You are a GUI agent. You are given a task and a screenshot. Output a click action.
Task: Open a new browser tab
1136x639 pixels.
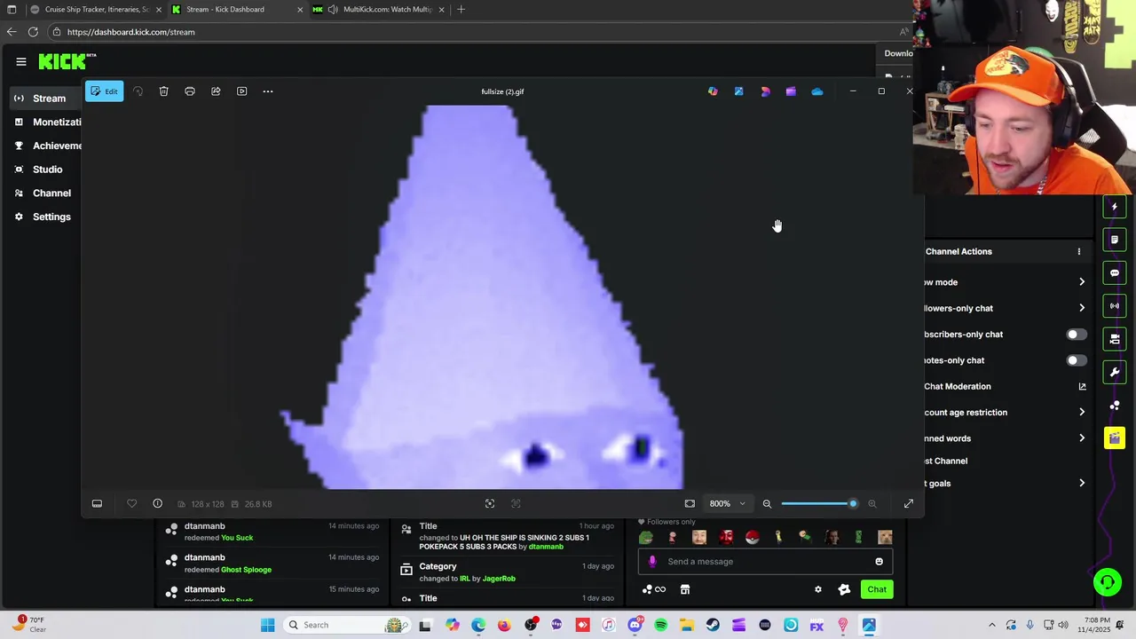[461, 10]
